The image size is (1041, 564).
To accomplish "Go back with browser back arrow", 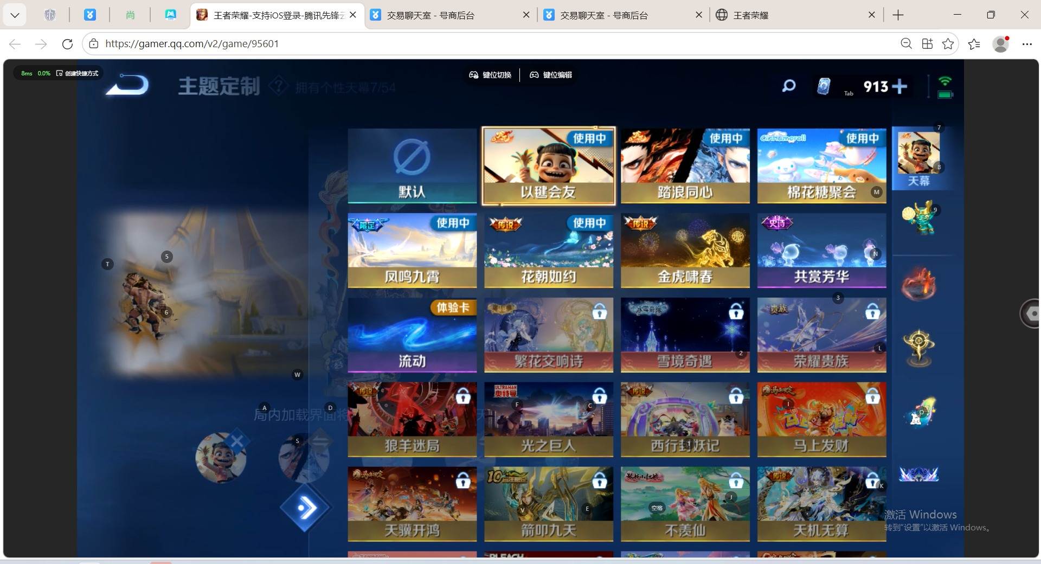I will tap(15, 44).
